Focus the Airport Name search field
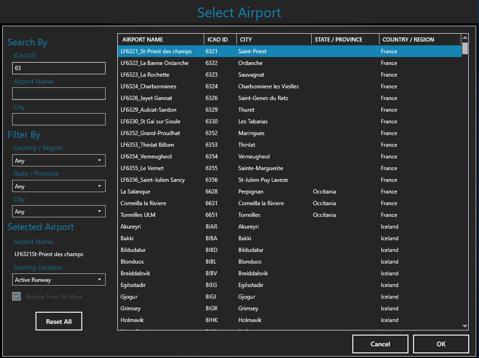479x358 pixels. [x=59, y=94]
